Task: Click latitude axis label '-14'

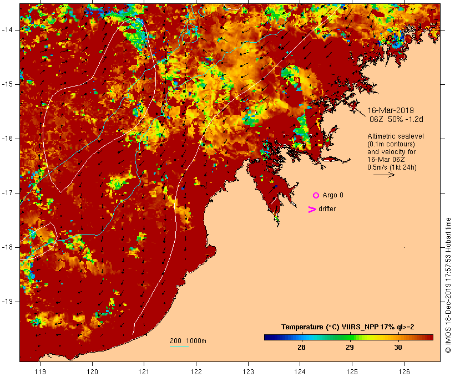Action: (x=7, y=30)
